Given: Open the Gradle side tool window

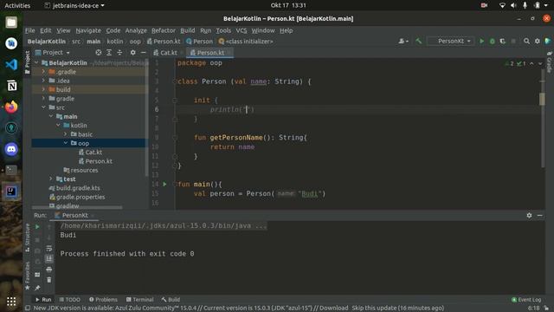Looking at the screenshot, I should click(x=550, y=62).
